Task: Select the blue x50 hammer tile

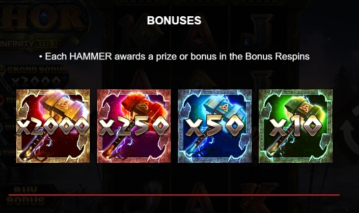Action: [x=214, y=126]
